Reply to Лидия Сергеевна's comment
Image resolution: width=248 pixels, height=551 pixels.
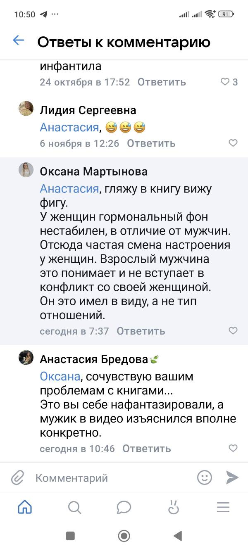pyautogui.click(x=151, y=143)
